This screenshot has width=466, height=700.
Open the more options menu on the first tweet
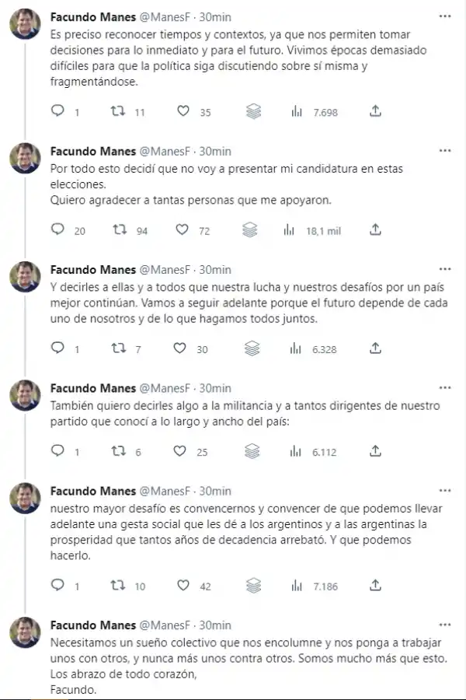tap(445, 14)
